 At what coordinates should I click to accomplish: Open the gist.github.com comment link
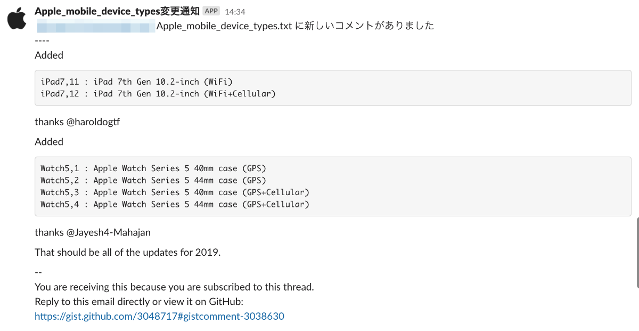159,316
